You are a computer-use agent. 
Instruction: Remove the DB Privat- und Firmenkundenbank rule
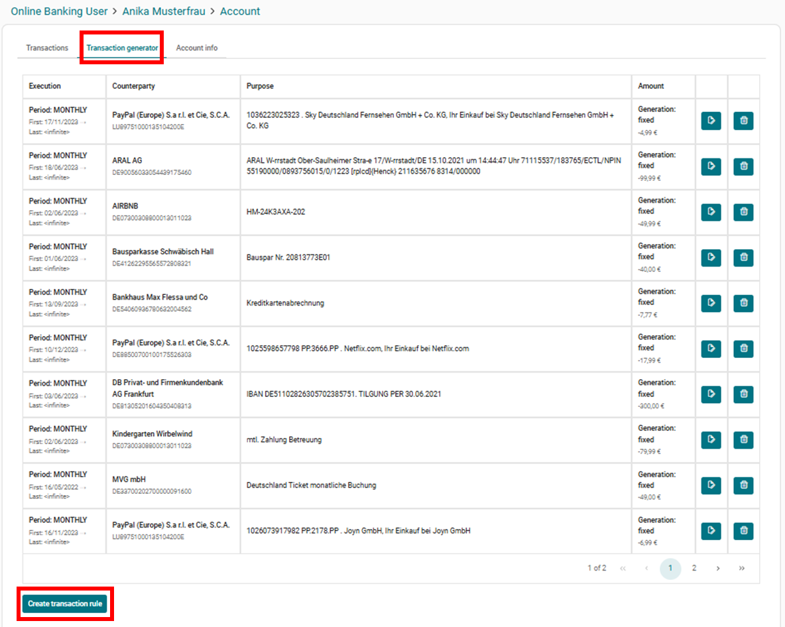tap(743, 394)
